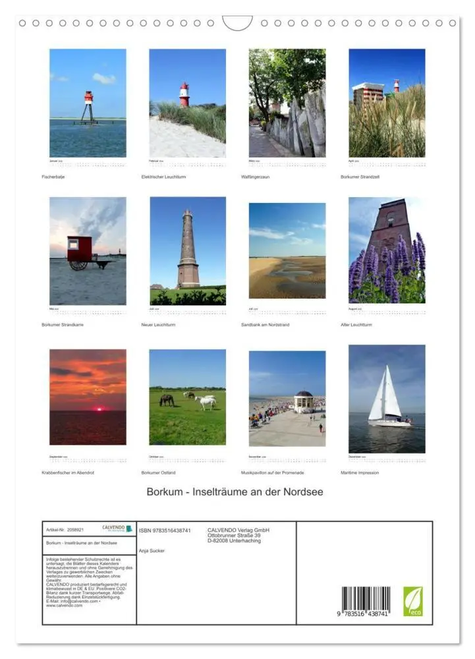This screenshot has width=475, height=659.
Task: Select the Alter Leuchtturm purple flowers photo
Action: click(x=387, y=250)
